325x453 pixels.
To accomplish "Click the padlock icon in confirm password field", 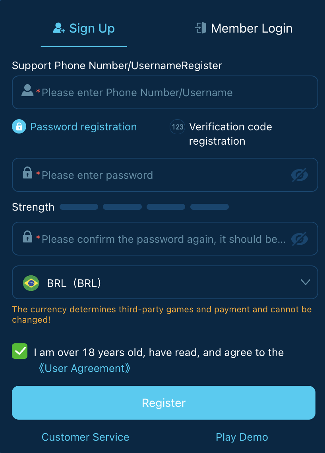I will 27,236.
